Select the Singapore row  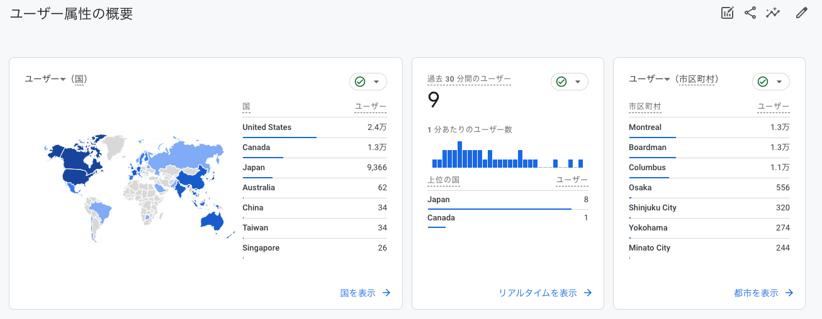click(x=315, y=248)
